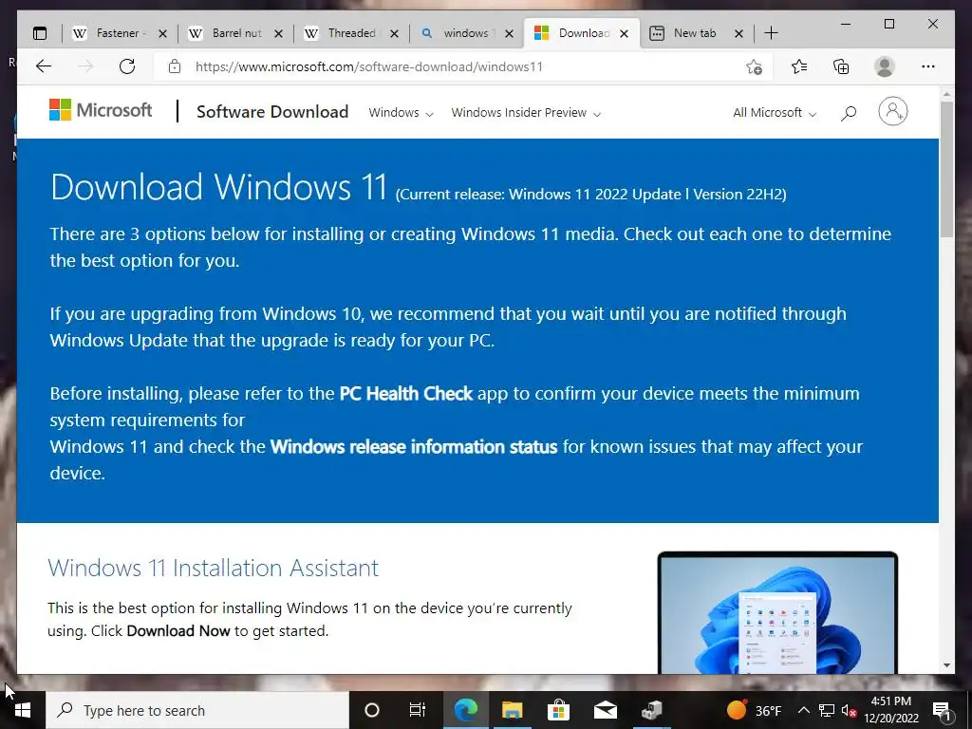This screenshot has height=729, width=972.
Task: Close the New tab tab
Action: tap(738, 33)
